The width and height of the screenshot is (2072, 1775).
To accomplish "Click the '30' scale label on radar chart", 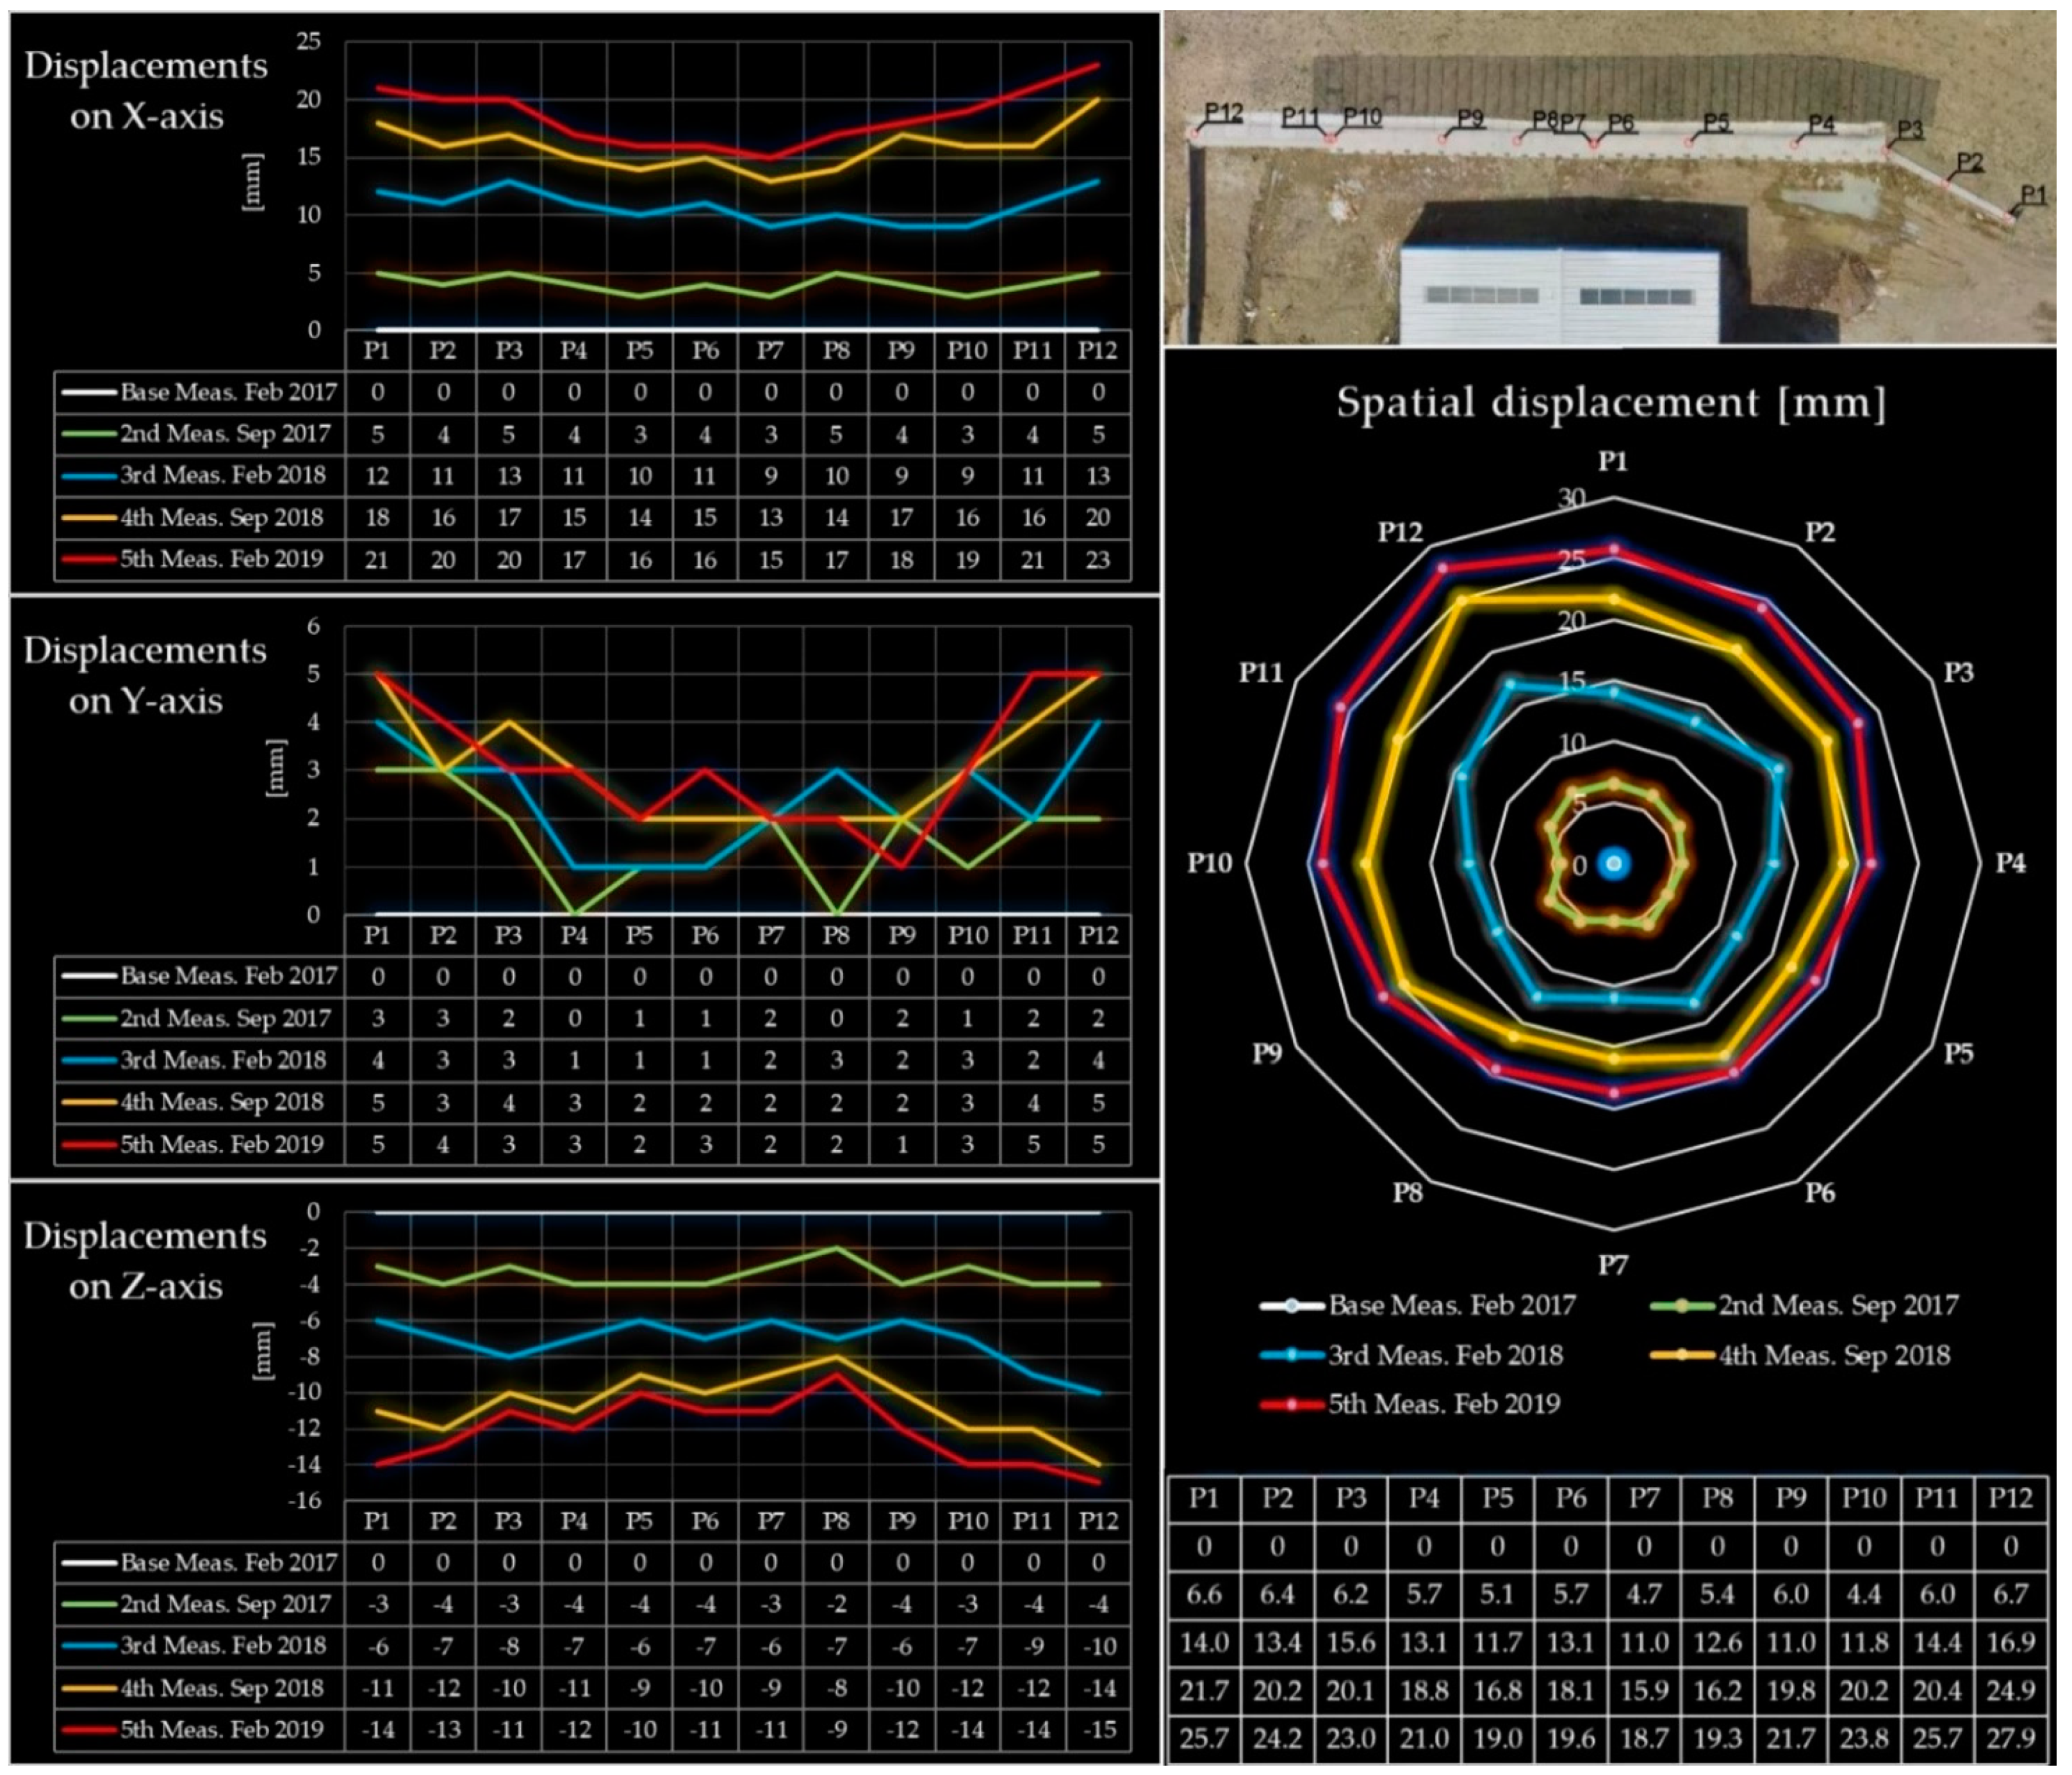I will (1572, 497).
